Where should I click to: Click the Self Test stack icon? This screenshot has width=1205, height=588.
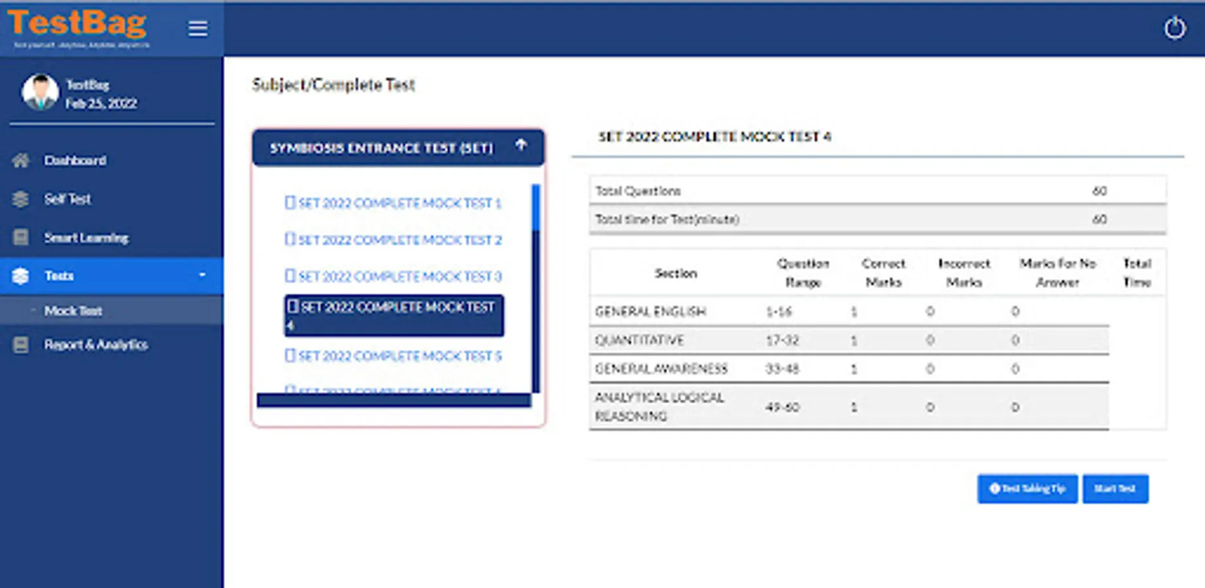21,199
